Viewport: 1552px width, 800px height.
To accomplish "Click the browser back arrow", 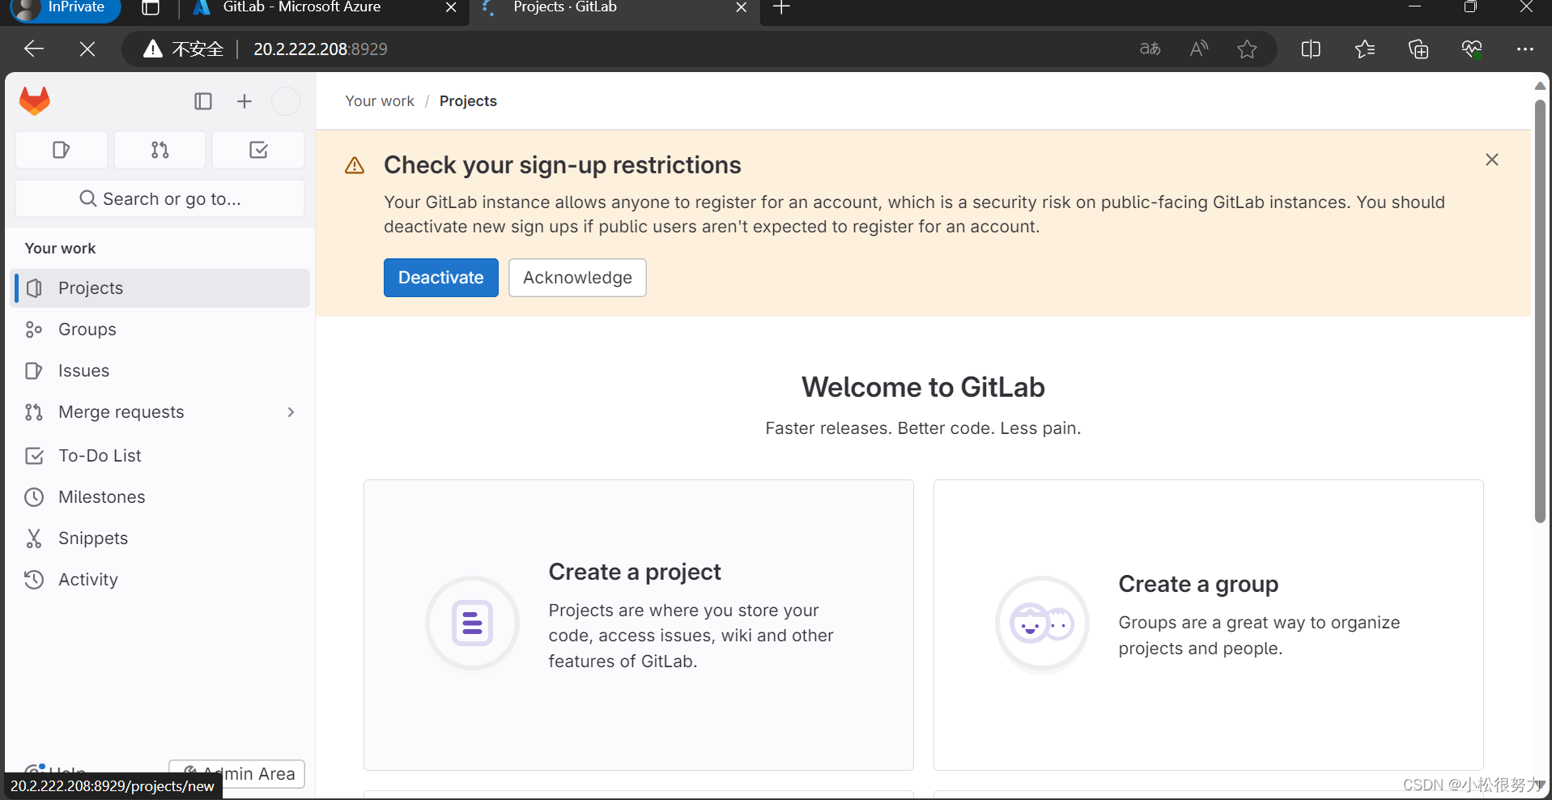I will (34, 49).
